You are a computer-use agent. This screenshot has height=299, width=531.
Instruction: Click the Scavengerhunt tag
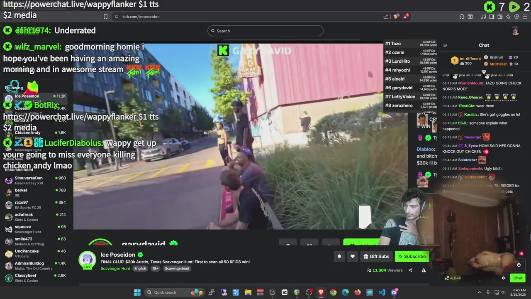(177, 269)
